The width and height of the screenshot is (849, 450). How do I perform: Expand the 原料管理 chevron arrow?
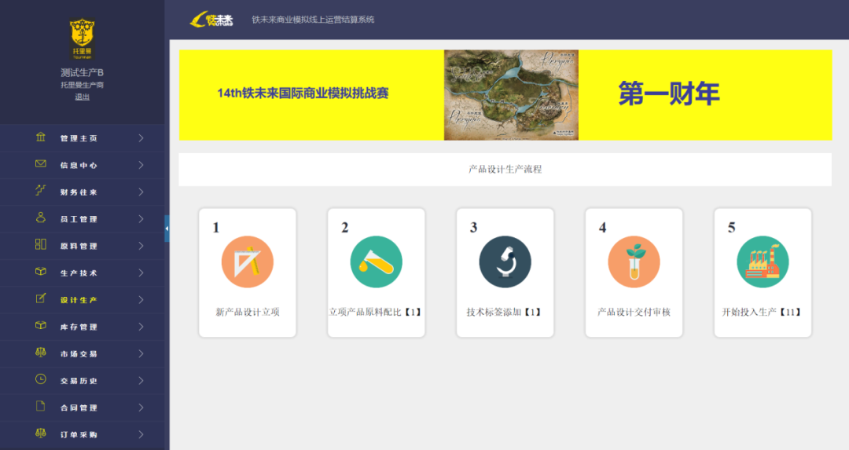coord(141,246)
